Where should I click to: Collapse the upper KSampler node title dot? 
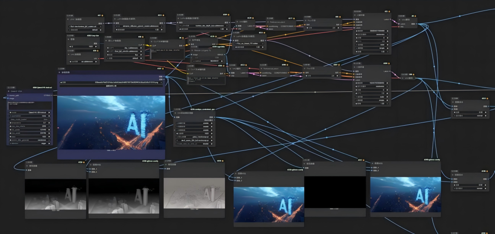point(356,15)
